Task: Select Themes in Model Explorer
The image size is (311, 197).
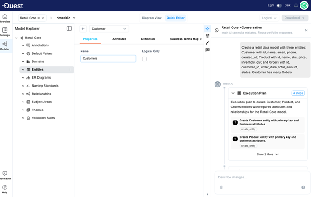Action: tap(37, 110)
